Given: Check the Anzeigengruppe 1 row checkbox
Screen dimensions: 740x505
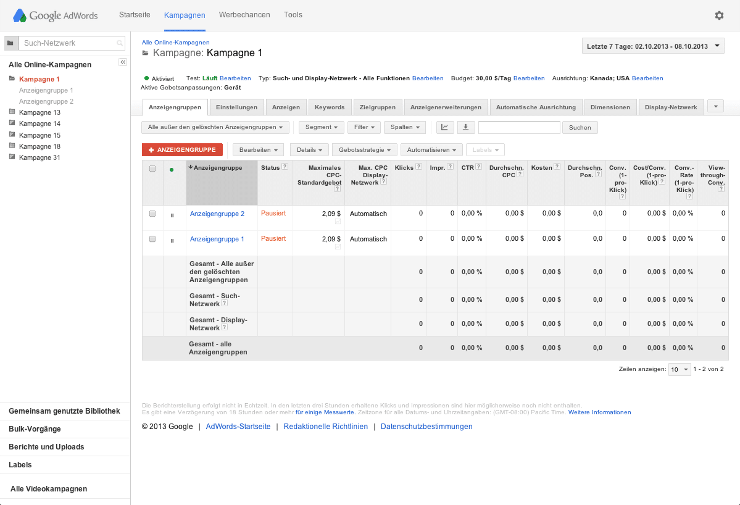Looking at the screenshot, I should coord(152,240).
